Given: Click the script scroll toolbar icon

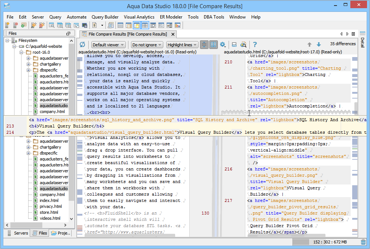Looking at the screenshot, I should point(111,25).
